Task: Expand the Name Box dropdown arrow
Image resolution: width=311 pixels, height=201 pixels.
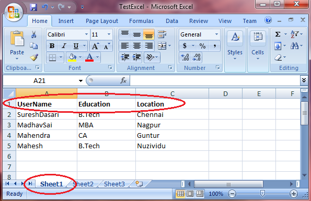Action: tap(80, 80)
